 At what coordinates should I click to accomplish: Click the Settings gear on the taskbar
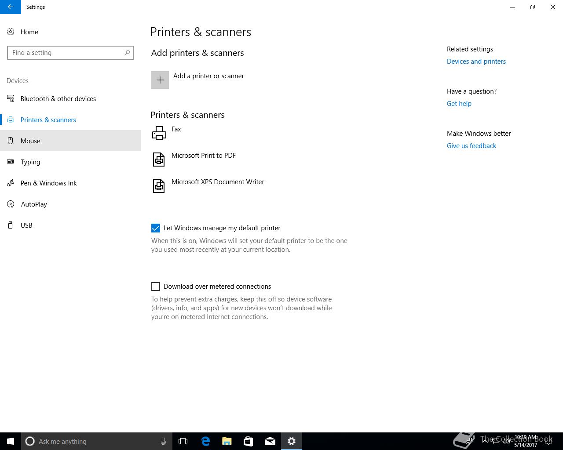click(292, 441)
